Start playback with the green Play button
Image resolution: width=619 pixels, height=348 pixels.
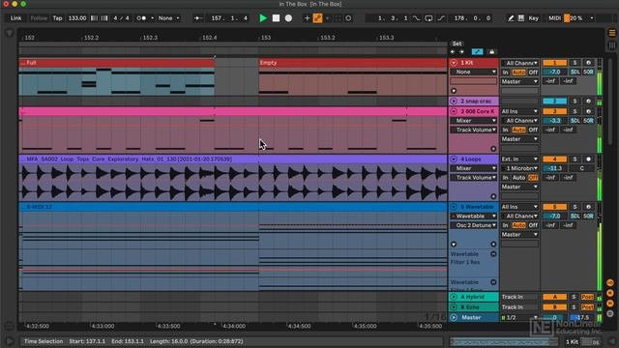263,18
